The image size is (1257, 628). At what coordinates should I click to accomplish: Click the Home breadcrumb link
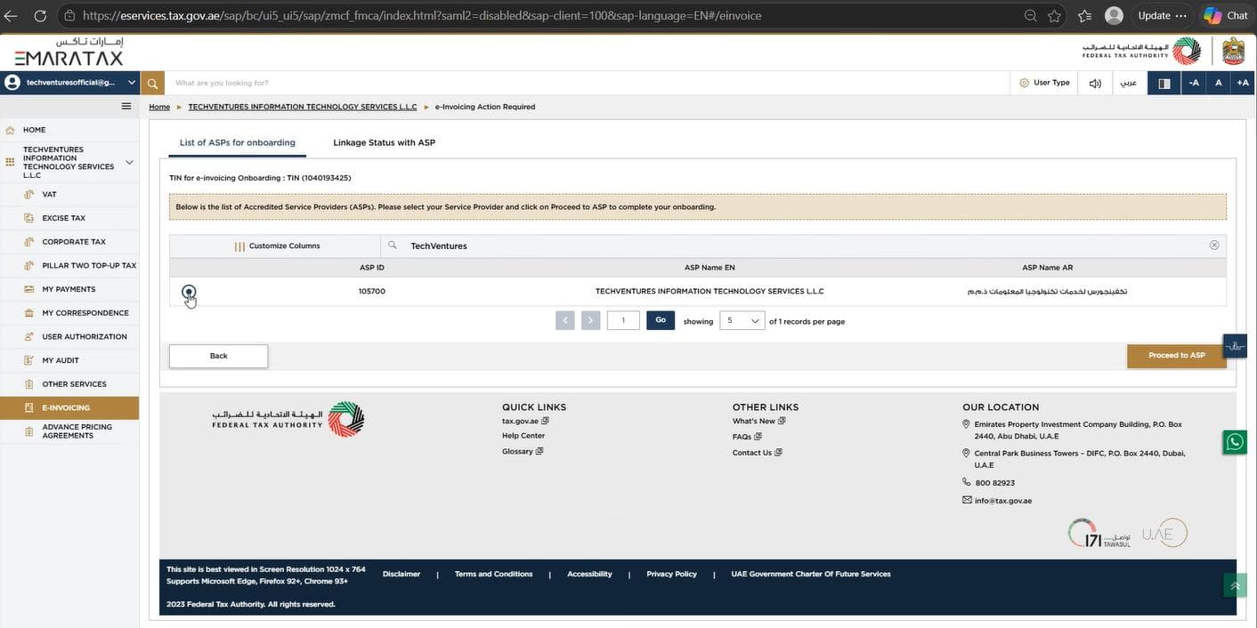[159, 107]
